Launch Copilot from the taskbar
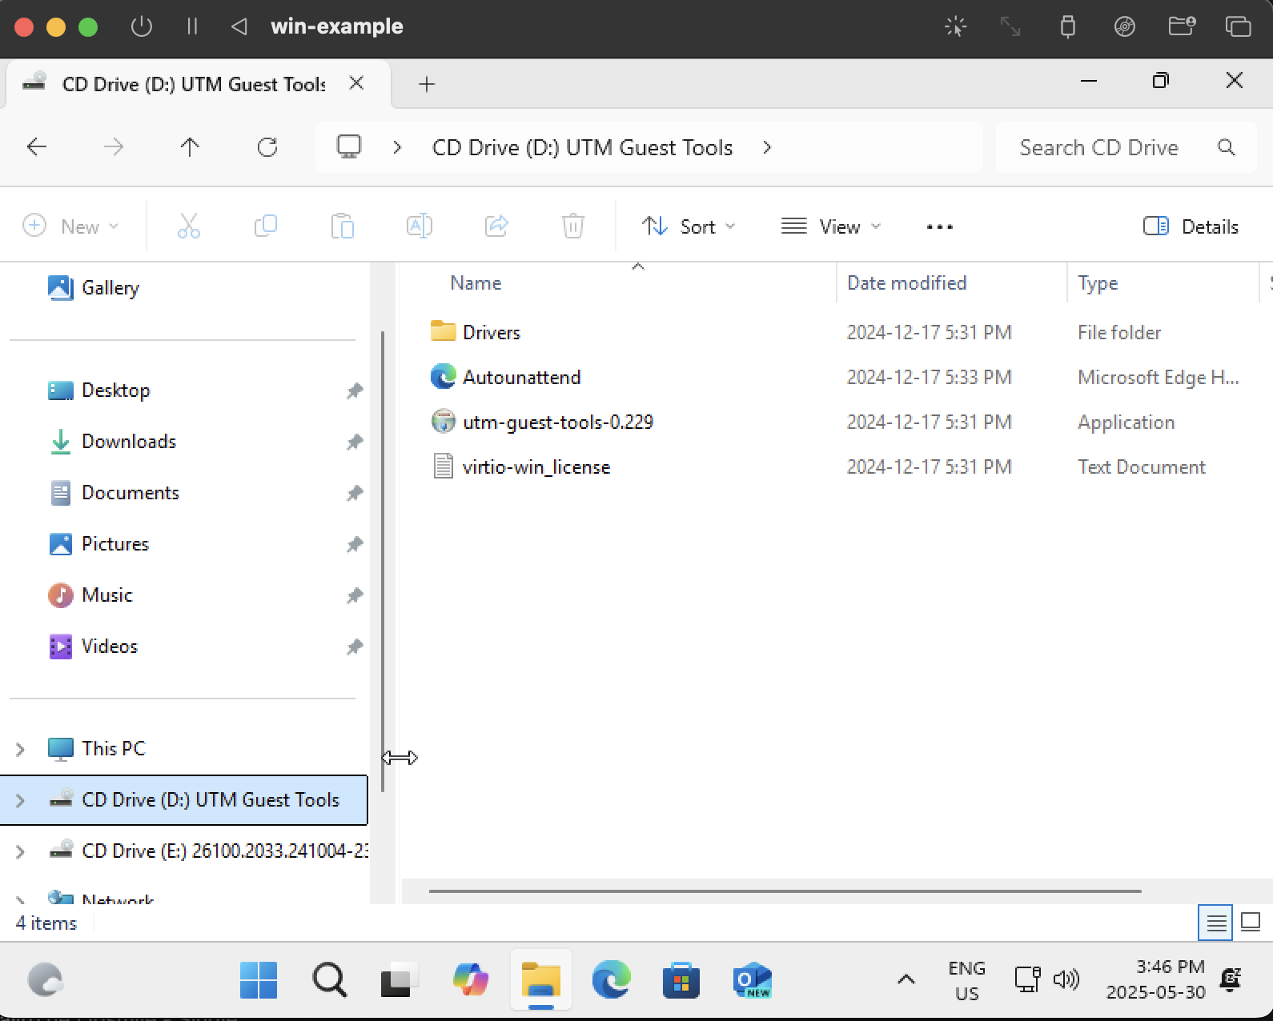This screenshot has height=1021, width=1273. (x=471, y=980)
